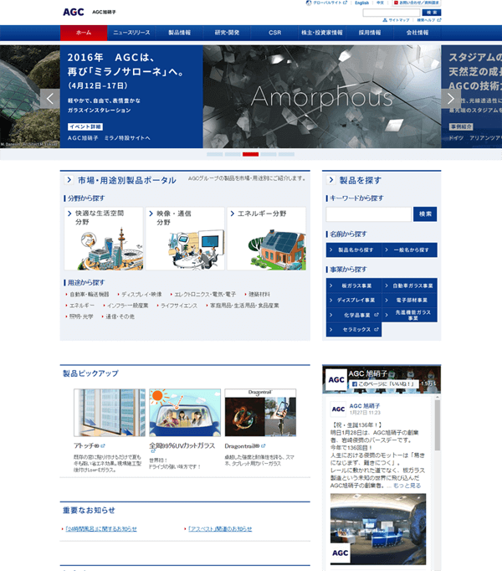502x571 pixels.
Task: Select the fifth carousel indicator
Action: 286,154
